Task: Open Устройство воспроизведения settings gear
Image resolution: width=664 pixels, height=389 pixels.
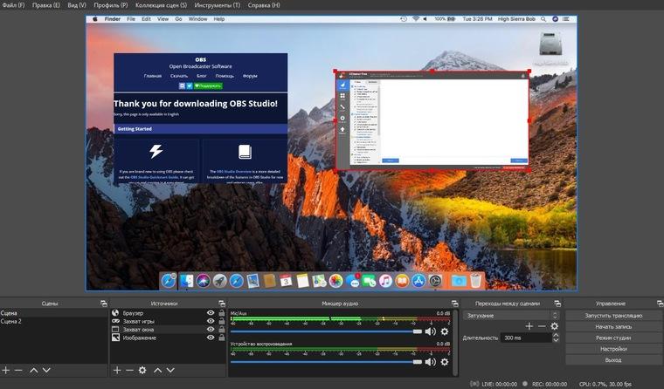Action: (444, 362)
